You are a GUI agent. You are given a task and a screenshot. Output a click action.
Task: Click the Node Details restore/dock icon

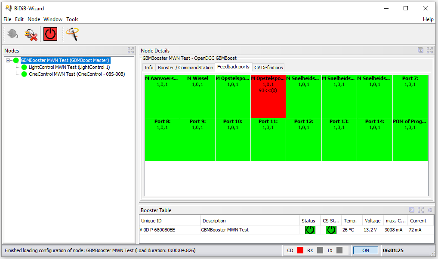(x=420, y=50)
